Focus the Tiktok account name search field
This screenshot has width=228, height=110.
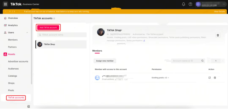point(62,35)
